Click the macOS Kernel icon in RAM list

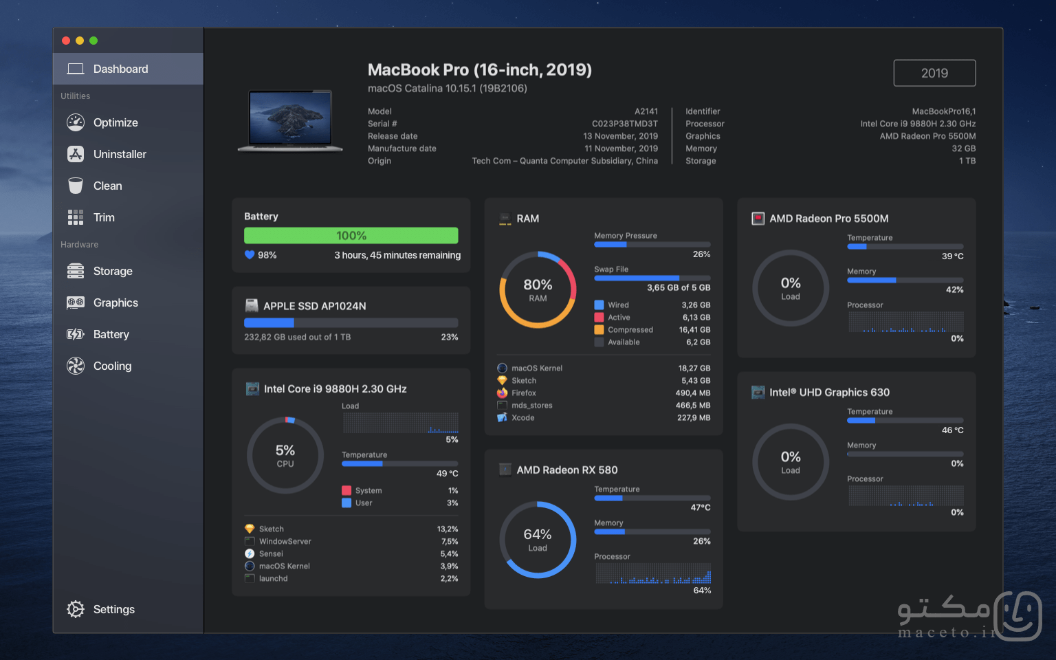503,368
